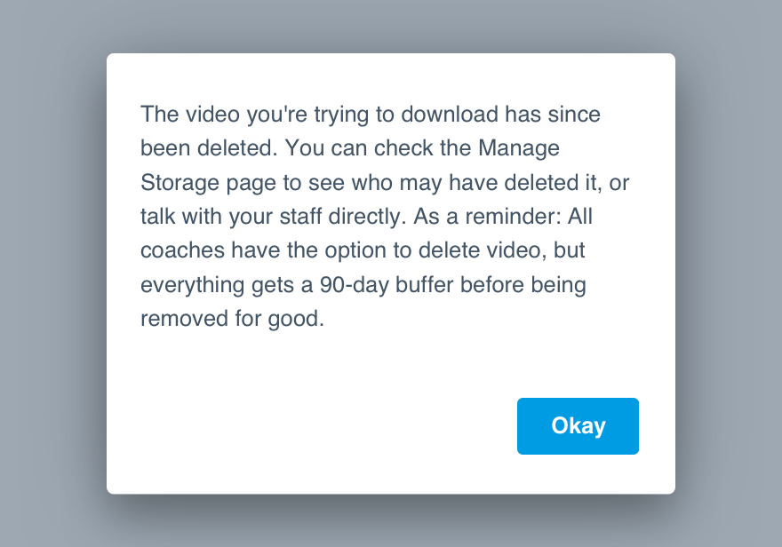Click the blue Okay button
Image resolution: width=782 pixels, height=547 pixels.
coord(578,426)
